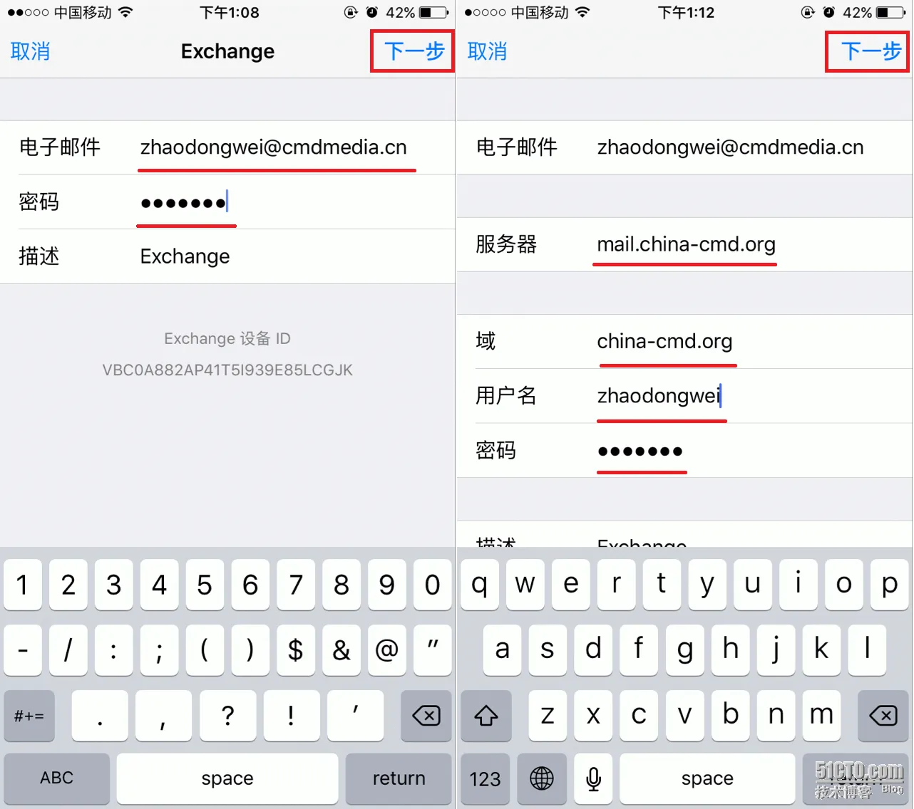Tap the backspace key on right keyboard
The width and height of the screenshot is (914, 809).
883,715
